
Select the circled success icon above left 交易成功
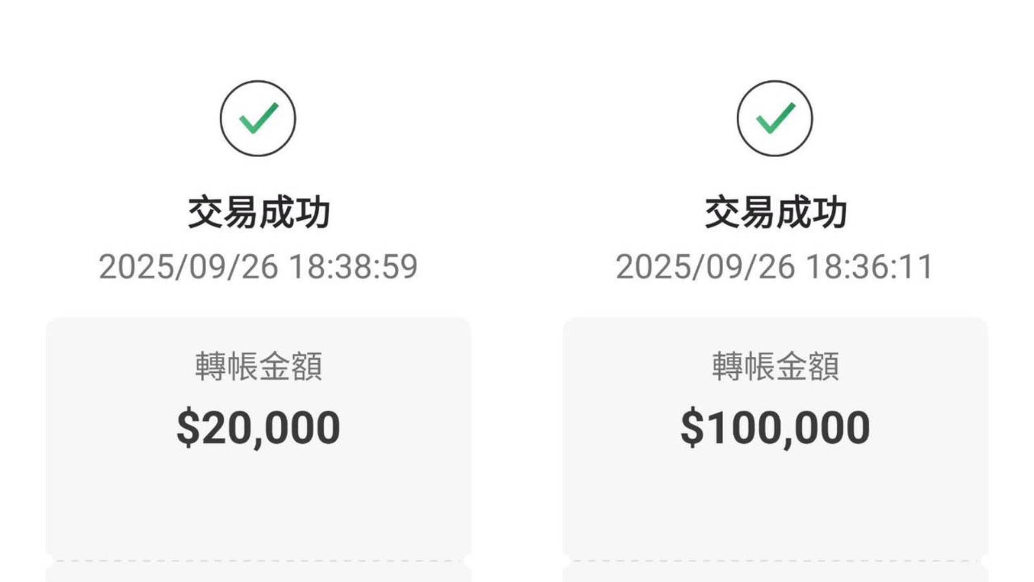click(257, 118)
